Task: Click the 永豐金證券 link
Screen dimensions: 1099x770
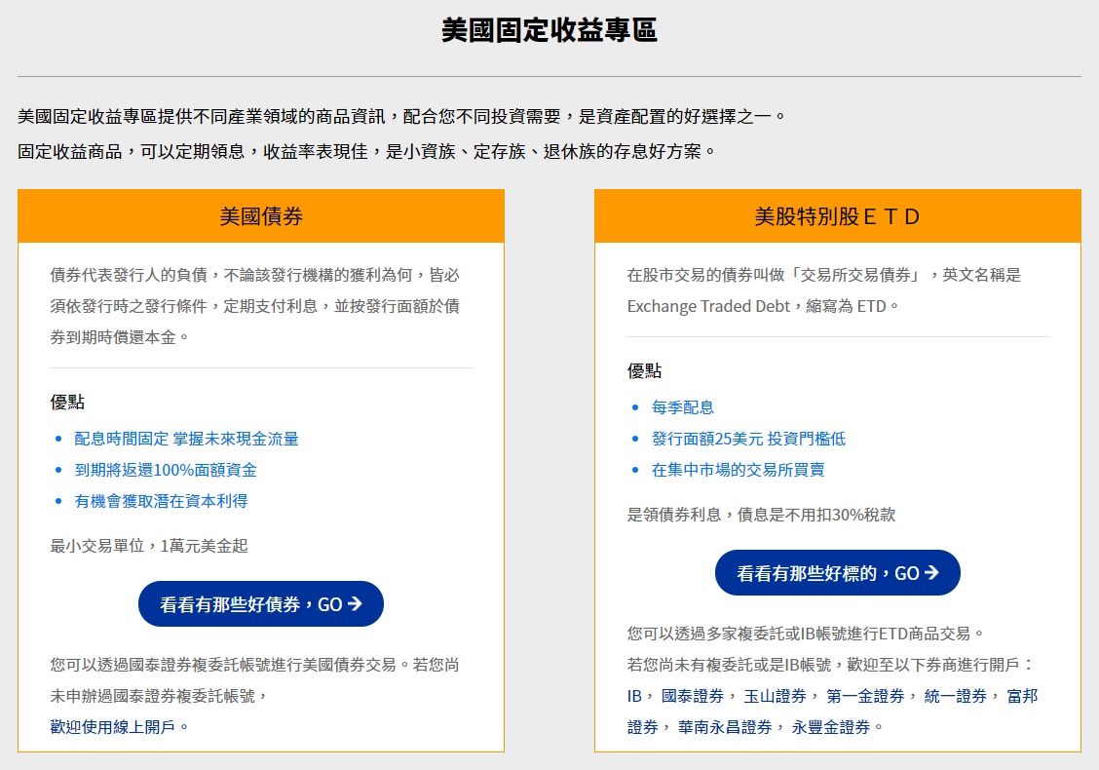Action: [831, 727]
